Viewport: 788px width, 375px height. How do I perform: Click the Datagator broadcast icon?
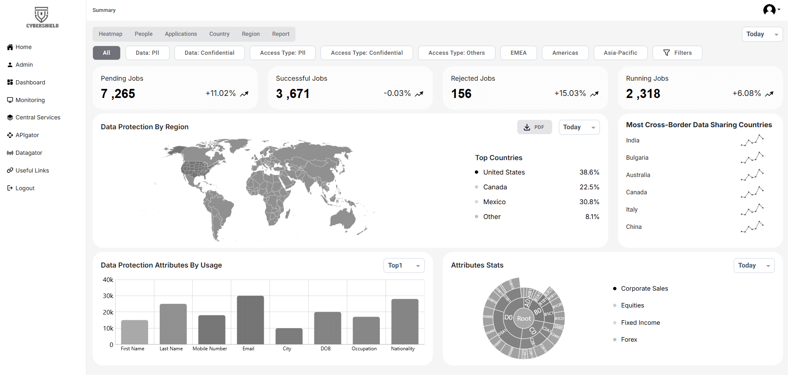(x=10, y=153)
